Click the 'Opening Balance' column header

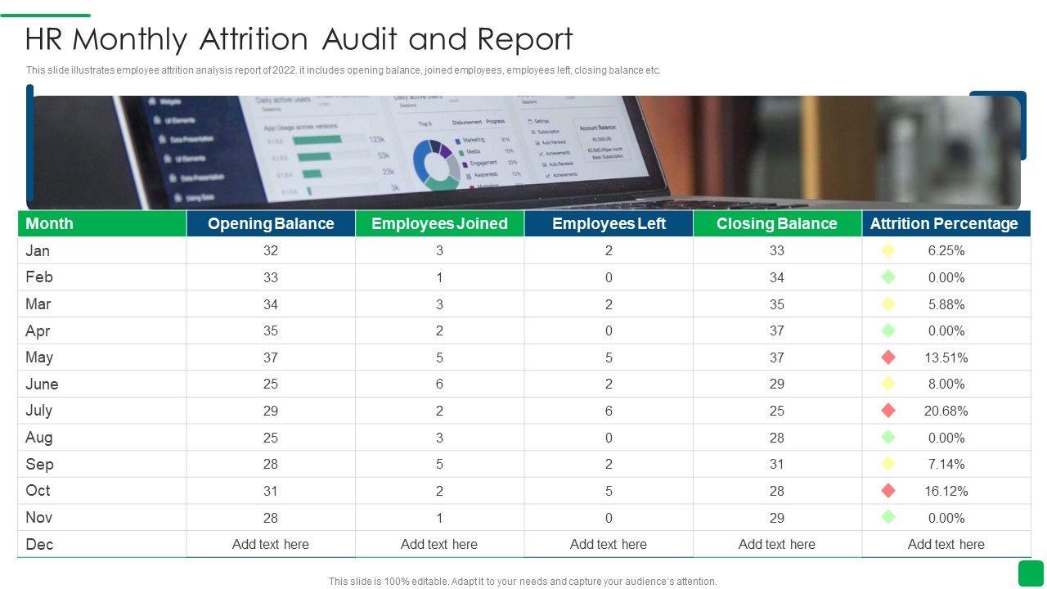click(271, 223)
